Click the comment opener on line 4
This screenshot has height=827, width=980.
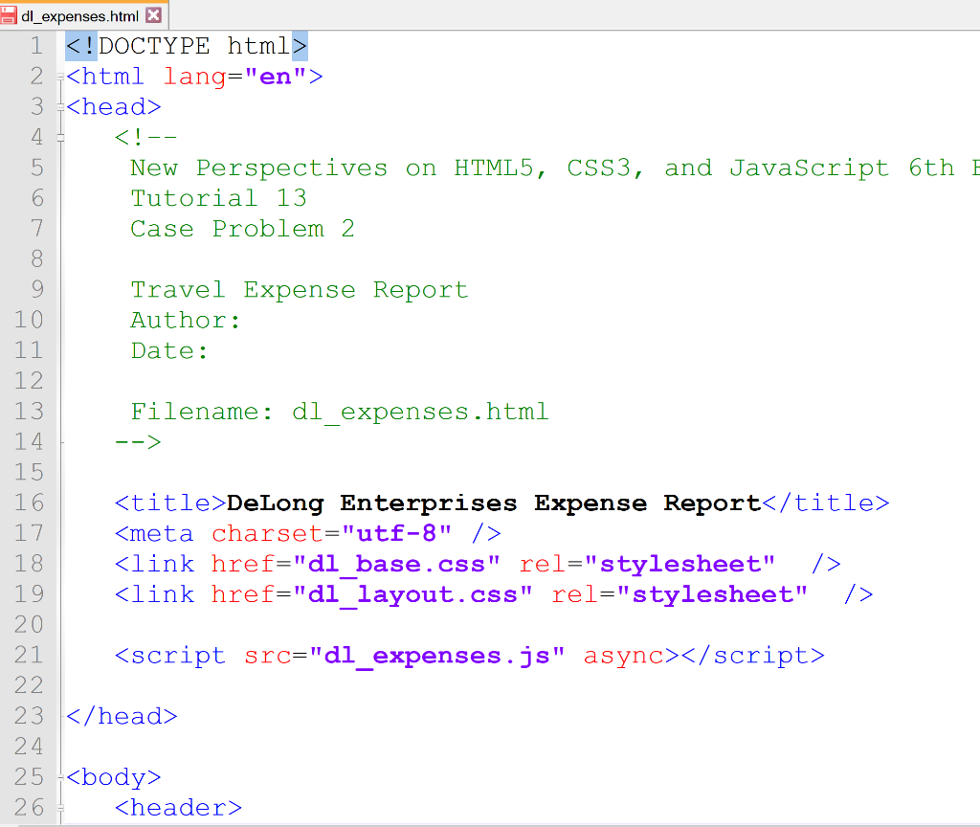pyautogui.click(x=146, y=137)
